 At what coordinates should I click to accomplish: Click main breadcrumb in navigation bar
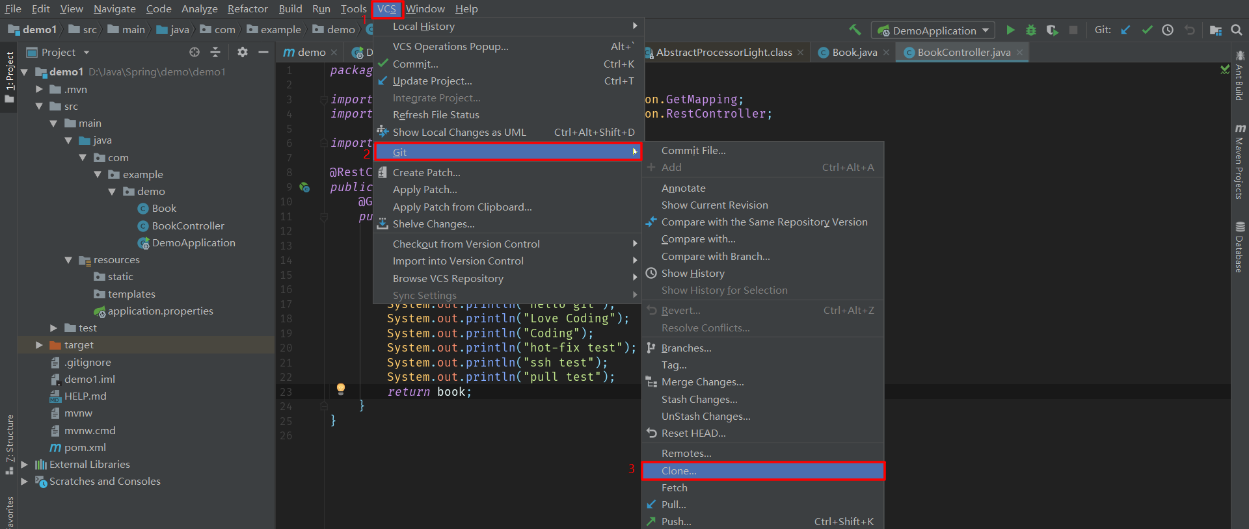126,29
